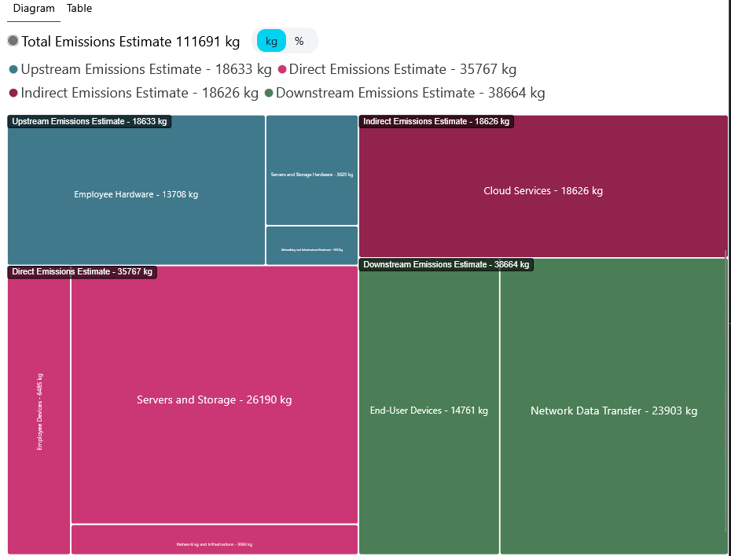This screenshot has height=556, width=731.
Task: Select the Diagram tab
Action: pos(34,9)
